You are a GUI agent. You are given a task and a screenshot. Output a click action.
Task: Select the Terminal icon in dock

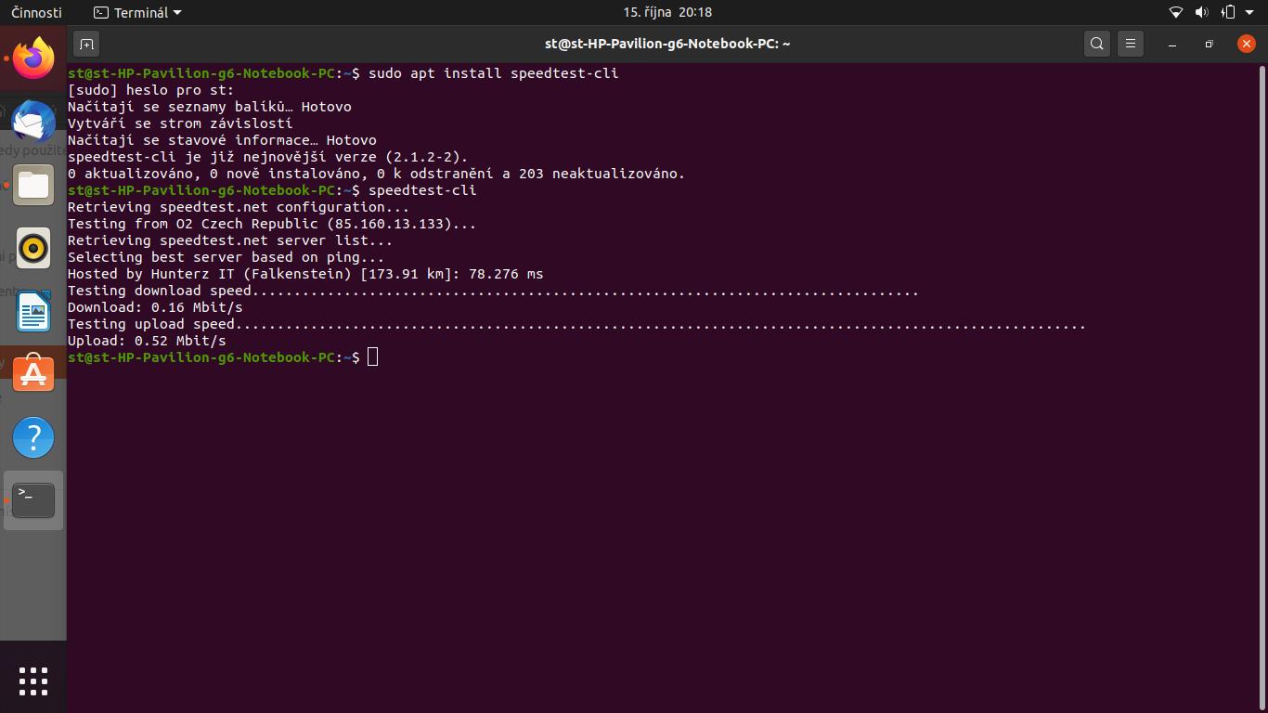(33, 500)
